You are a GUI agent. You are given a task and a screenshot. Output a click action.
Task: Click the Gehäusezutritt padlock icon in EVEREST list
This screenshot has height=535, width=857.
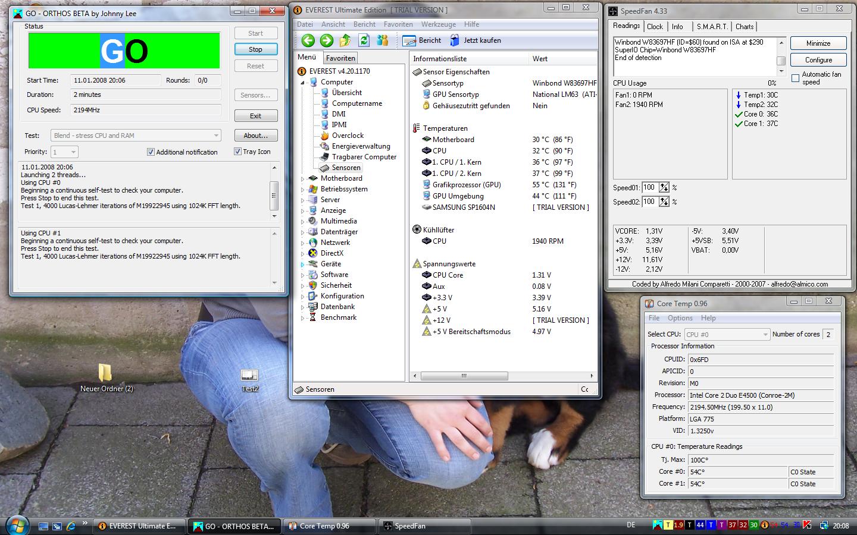426,106
